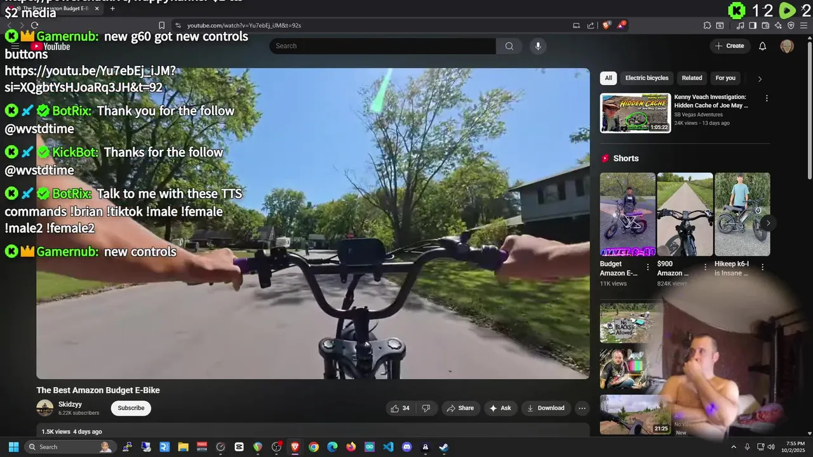Click the Subscribe button

coord(131,408)
